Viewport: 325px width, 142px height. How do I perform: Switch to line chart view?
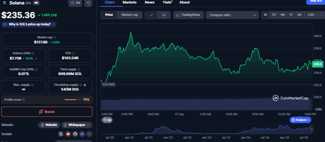[151, 15]
